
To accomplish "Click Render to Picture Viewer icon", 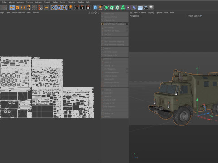I will point(83,7).
